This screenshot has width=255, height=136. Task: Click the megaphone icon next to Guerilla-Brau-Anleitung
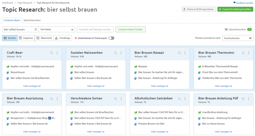pos(199,112)
